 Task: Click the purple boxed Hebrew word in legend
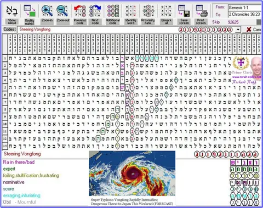pos(244,163)
